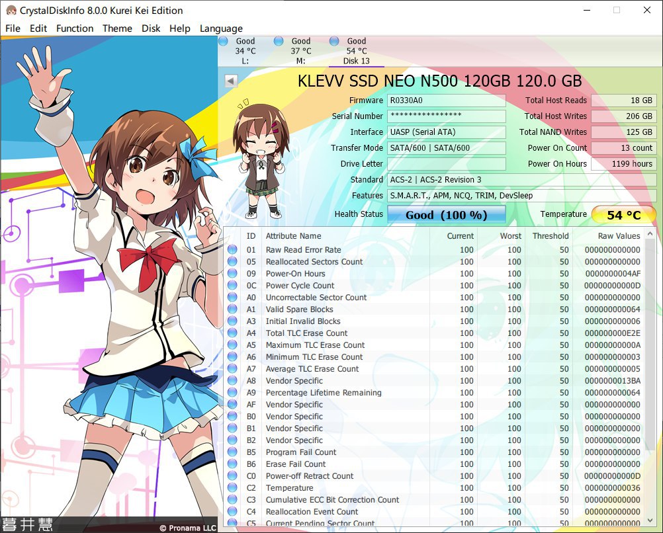Click the Power On Hours value 1199 hours
Viewport: 663px width, 533px height.
click(624, 164)
